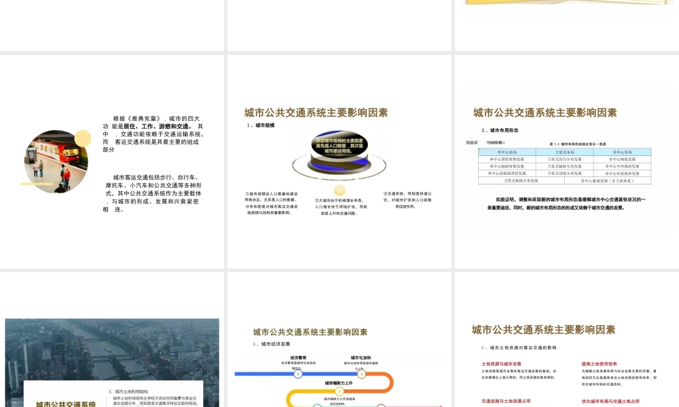Click the 卫星式布局 table header cell
This screenshot has width=679, height=407.
tap(565, 152)
